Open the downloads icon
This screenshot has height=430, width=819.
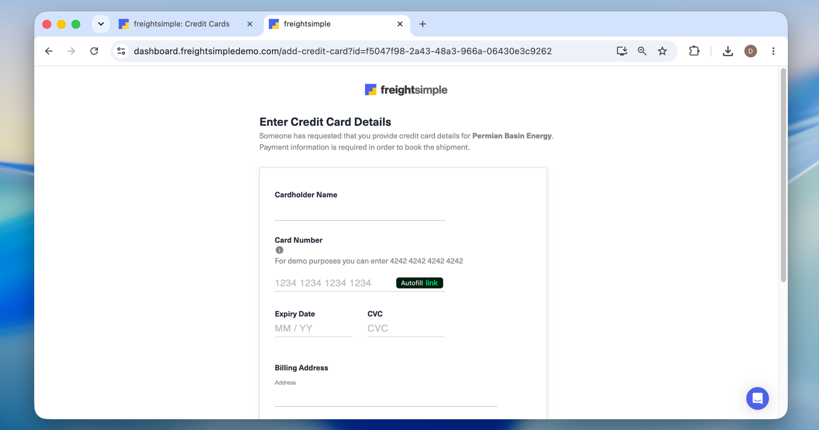[x=728, y=51]
